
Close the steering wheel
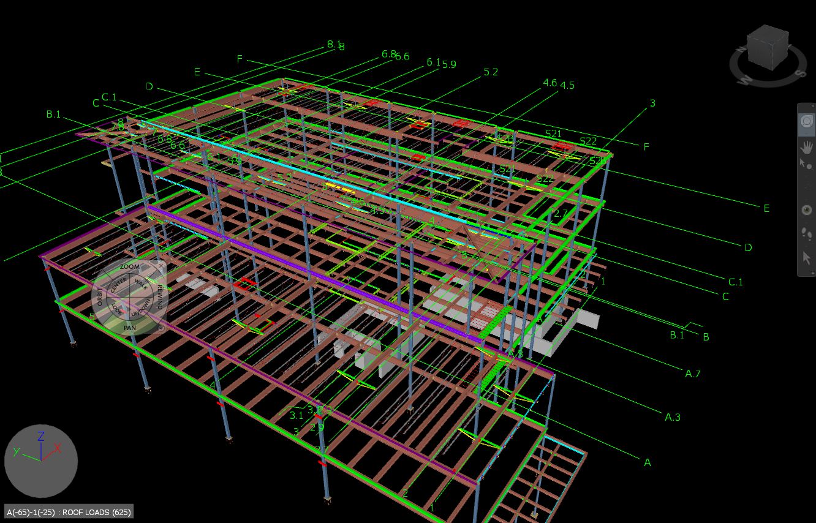[x=161, y=265]
